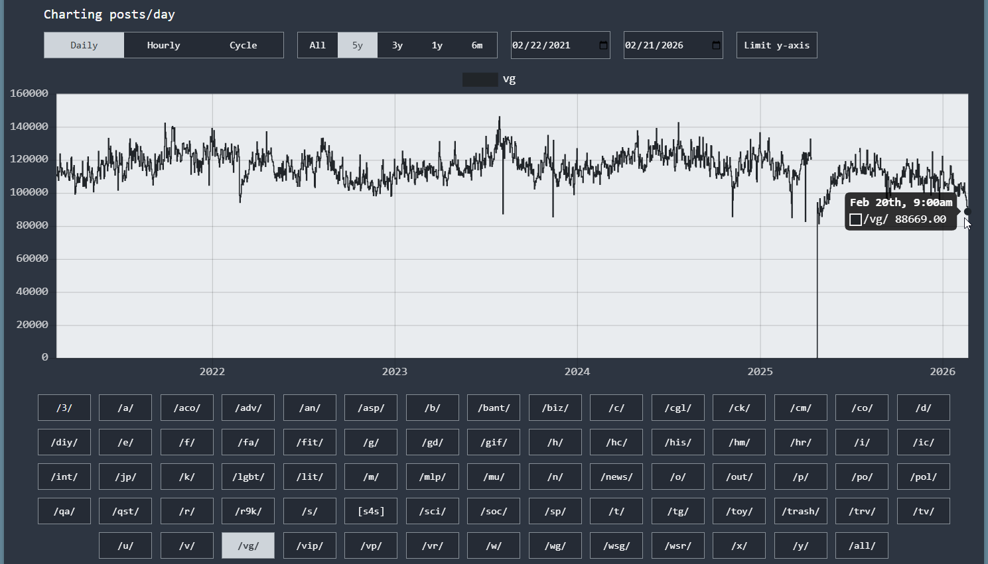Click the /pol/ board button
Screen dimensions: 988x564
click(924, 477)
